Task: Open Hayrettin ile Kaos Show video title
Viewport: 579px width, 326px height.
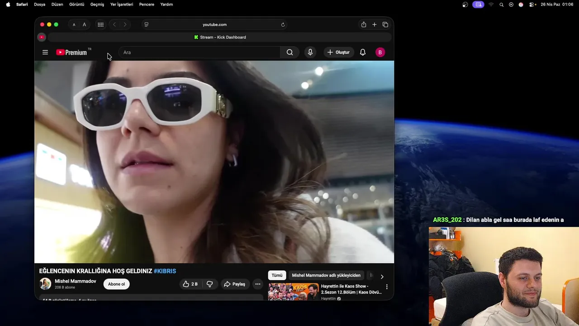Action: click(x=351, y=289)
